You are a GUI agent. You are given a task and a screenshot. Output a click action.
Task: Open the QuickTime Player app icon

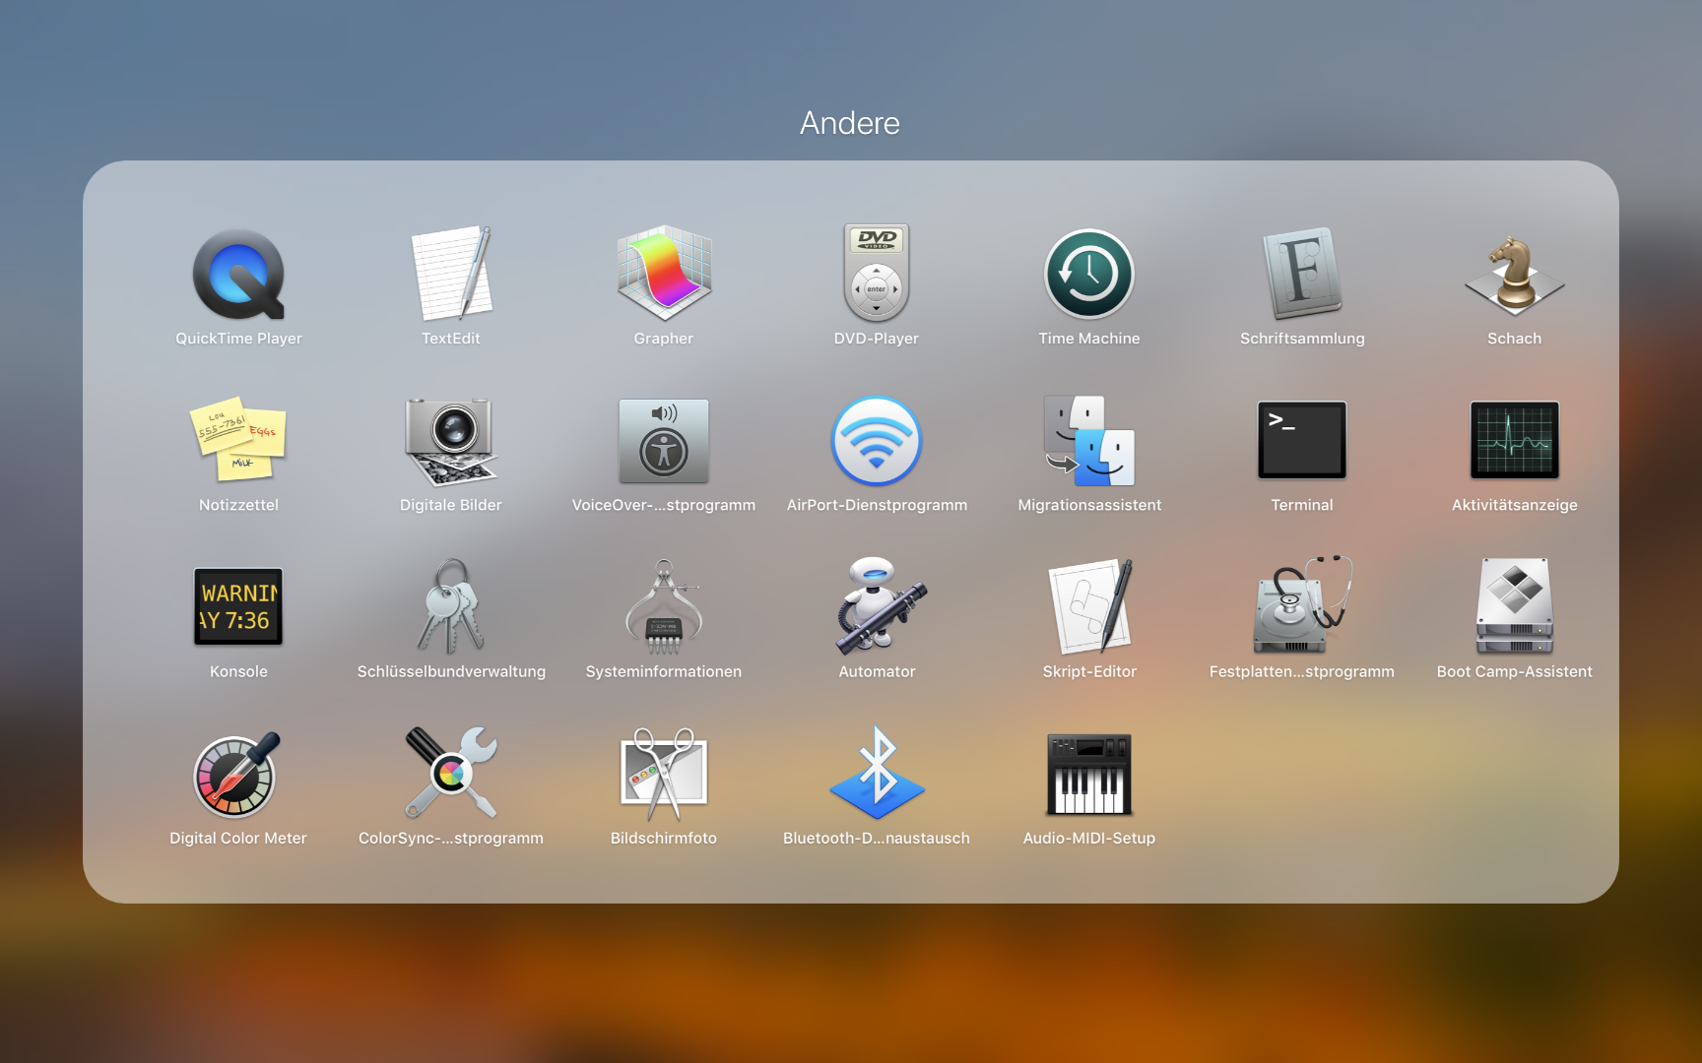(x=238, y=275)
